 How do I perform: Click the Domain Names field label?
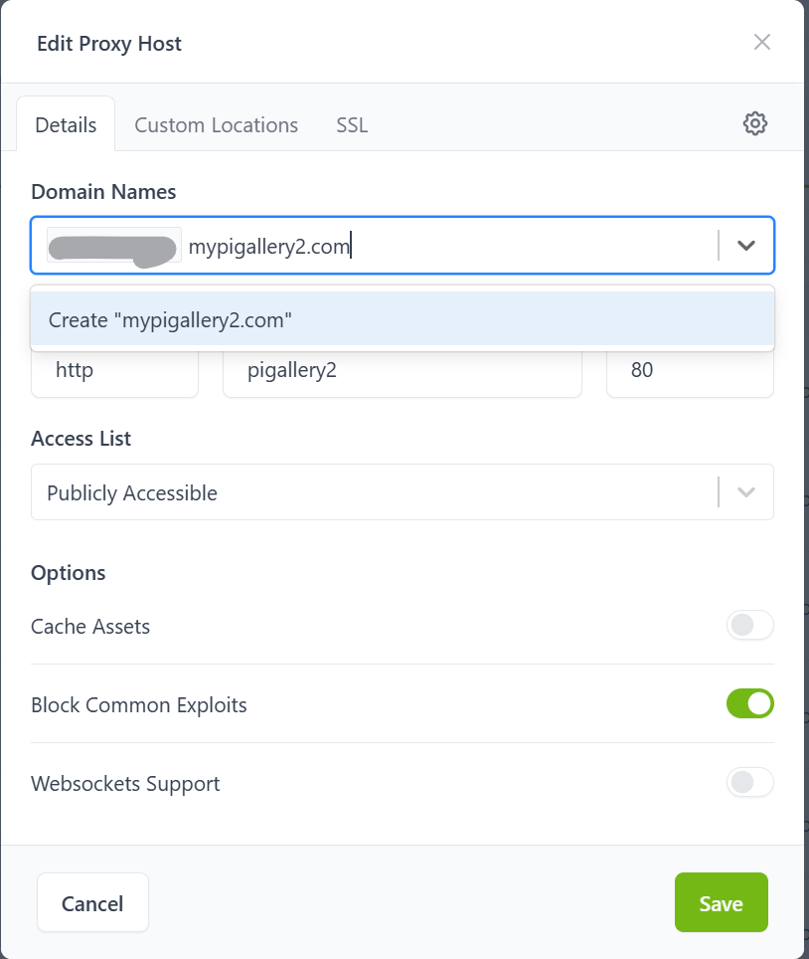[103, 191]
